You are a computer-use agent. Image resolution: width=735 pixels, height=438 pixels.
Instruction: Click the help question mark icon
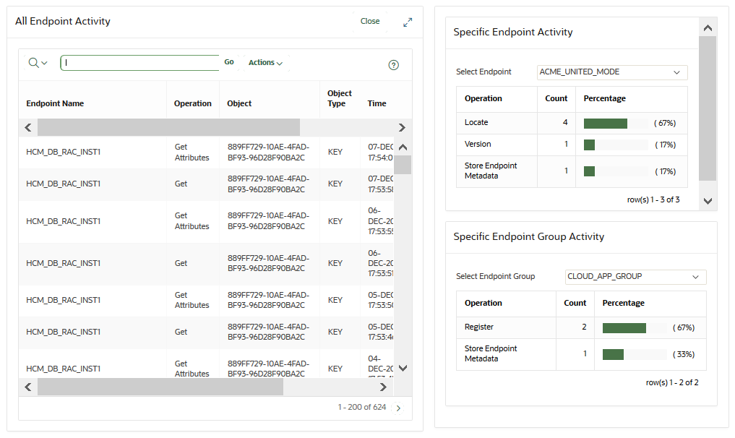pyautogui.click(x=392, y=65)
